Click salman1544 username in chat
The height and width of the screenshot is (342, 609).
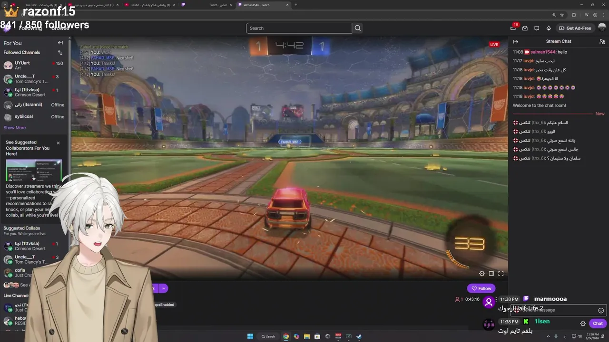coord(543,52)
